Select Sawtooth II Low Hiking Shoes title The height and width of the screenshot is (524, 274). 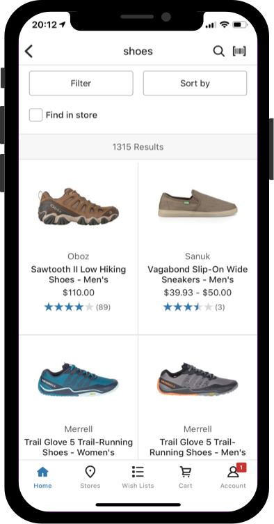79,275
